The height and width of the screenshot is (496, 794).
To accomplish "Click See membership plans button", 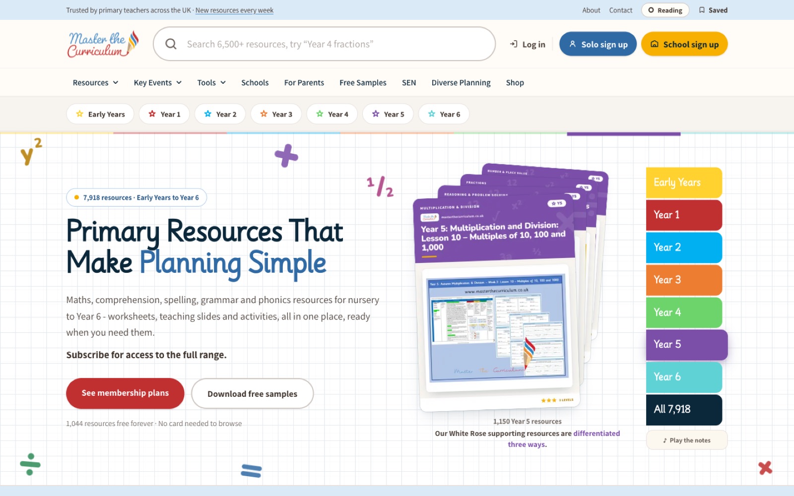I will tap(125, 393).
